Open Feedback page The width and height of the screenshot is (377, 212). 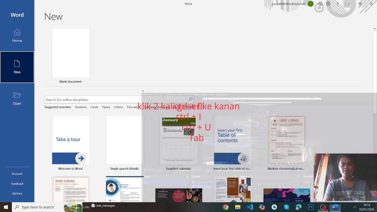(17, 184)
